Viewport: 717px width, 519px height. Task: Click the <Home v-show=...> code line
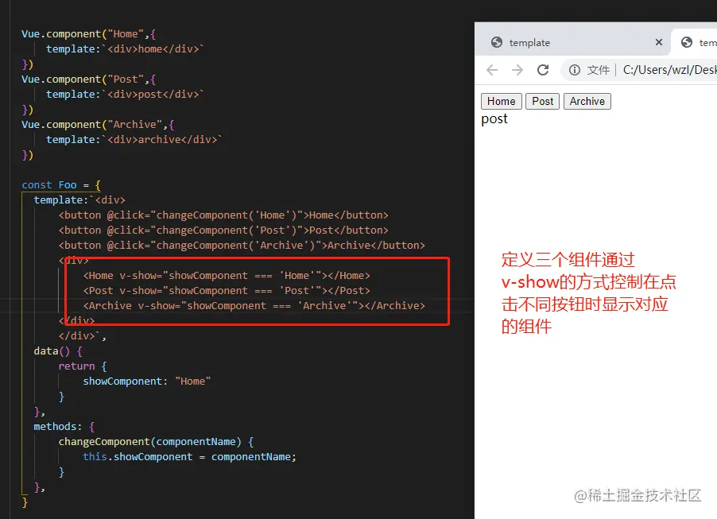click(227, 275)
